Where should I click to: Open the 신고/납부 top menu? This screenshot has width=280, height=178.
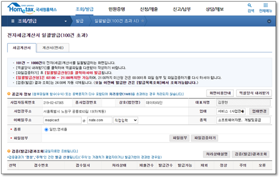pyautogui.click(x=182, y=9)
